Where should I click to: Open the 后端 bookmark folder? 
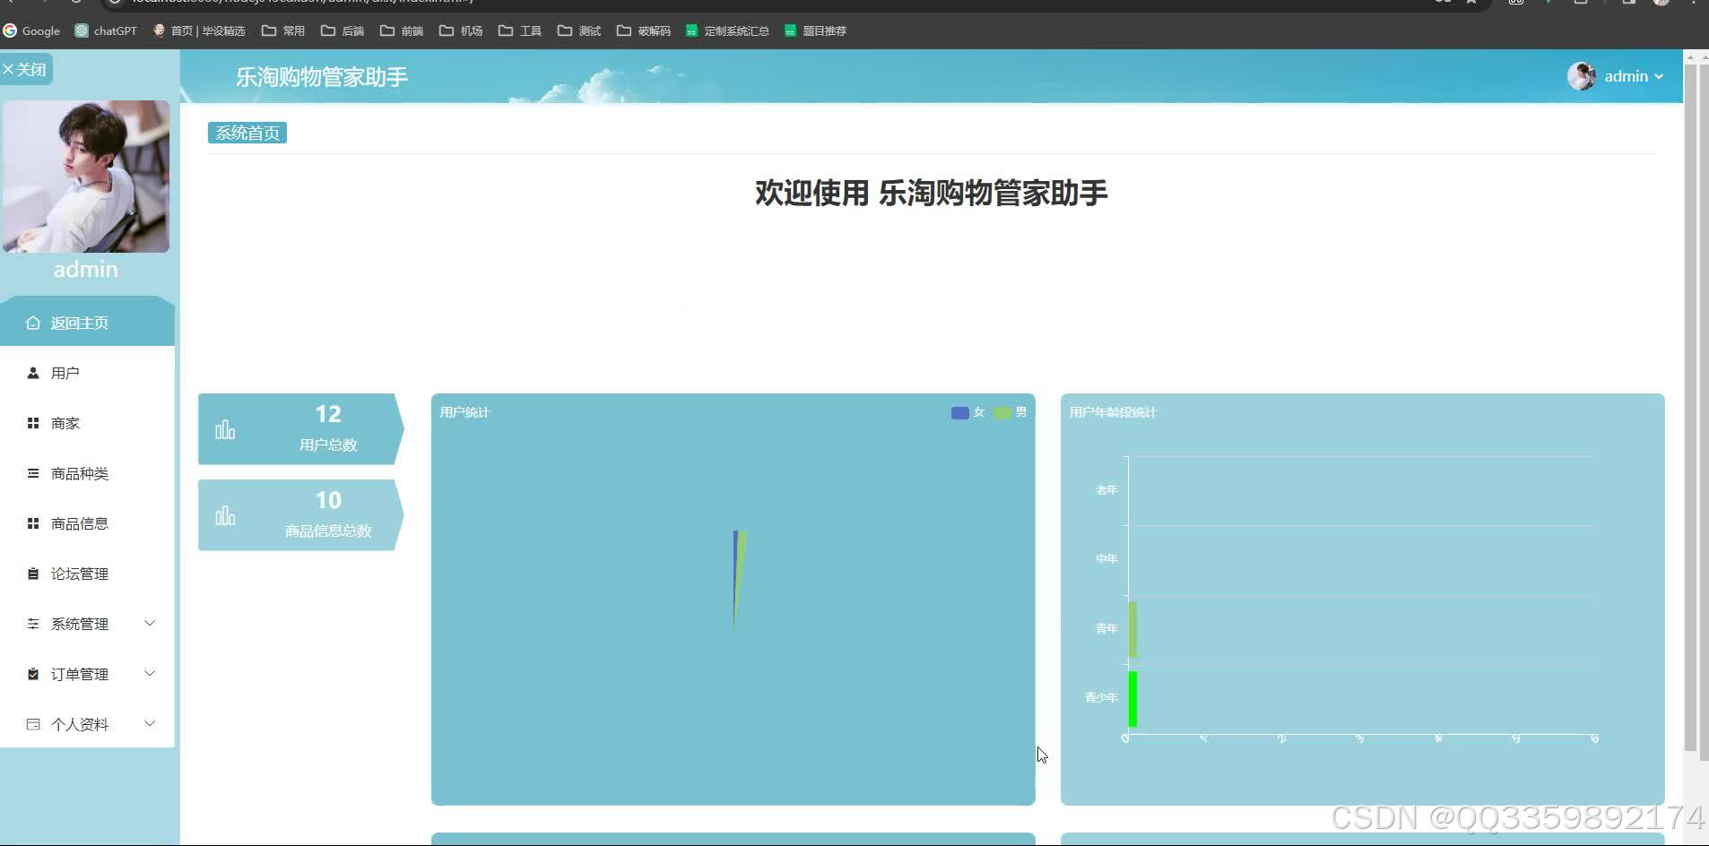[x=343, y=30]
